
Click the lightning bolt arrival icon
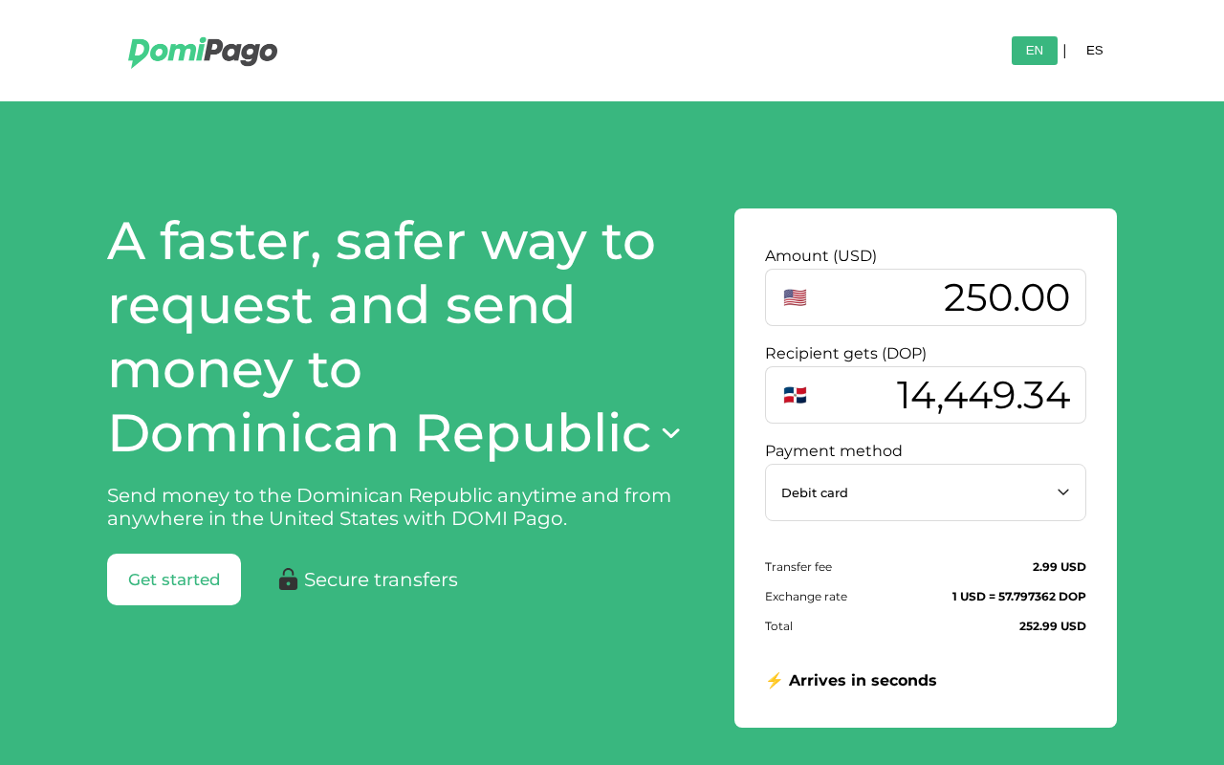pos(774,681)
